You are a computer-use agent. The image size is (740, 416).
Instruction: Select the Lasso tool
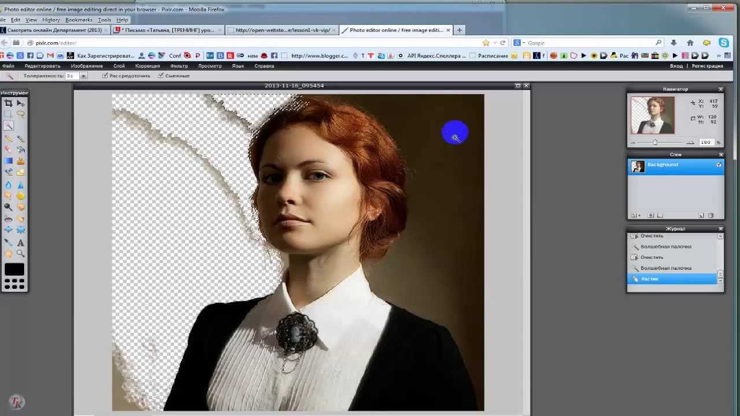(21, 114)
